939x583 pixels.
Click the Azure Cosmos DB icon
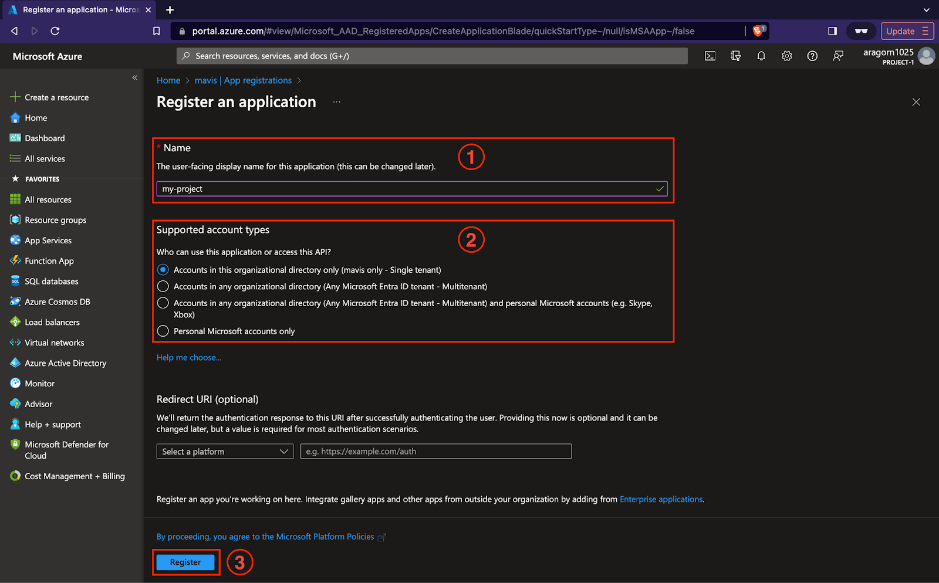(x=15, y=301)
